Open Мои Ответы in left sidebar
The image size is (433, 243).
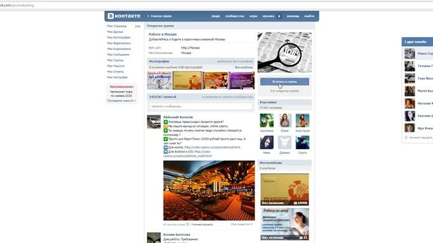coord(115,72)
